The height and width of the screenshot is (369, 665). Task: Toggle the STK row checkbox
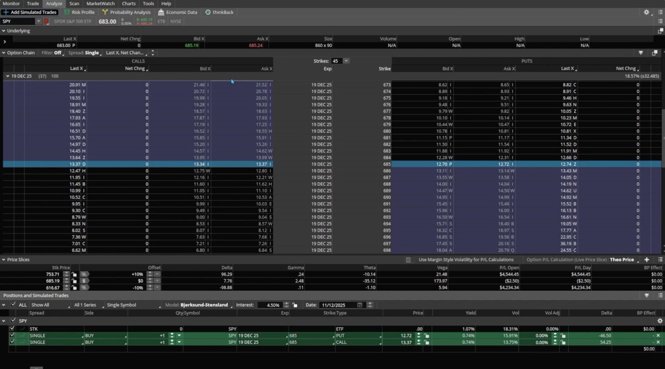click(12, 329)
